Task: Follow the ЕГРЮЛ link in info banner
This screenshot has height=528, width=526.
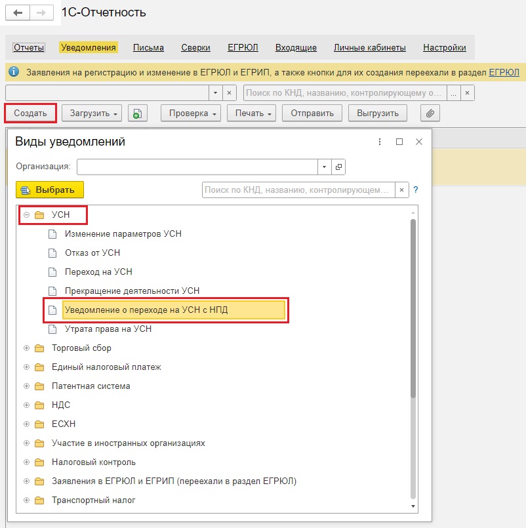Action: coord(504,72)
